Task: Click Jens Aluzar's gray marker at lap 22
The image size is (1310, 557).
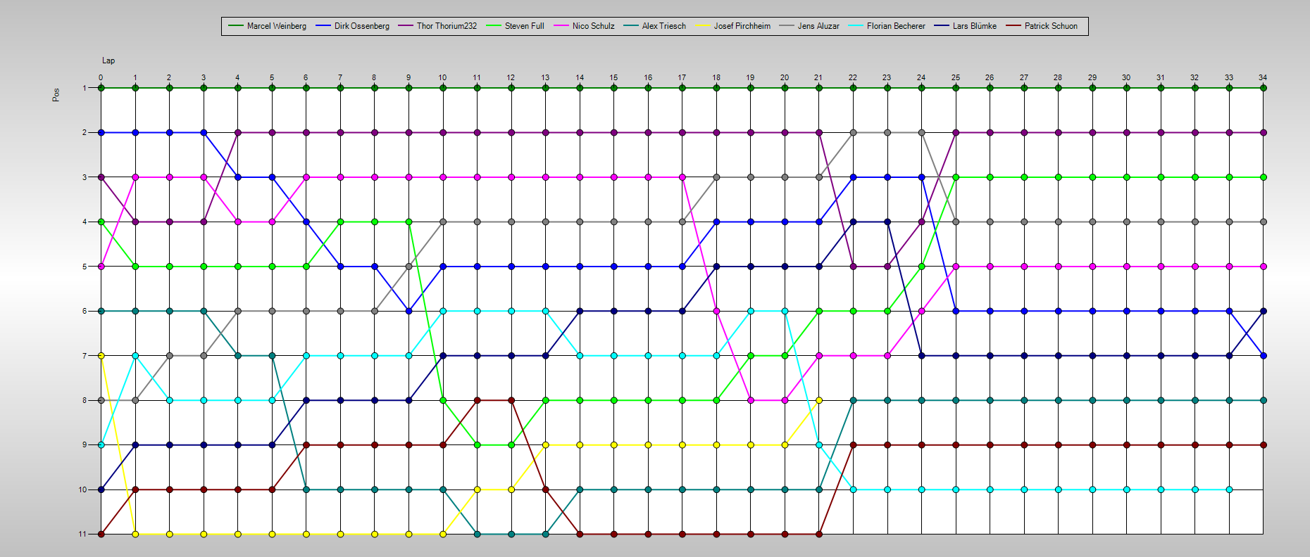Action: (853, 132)
